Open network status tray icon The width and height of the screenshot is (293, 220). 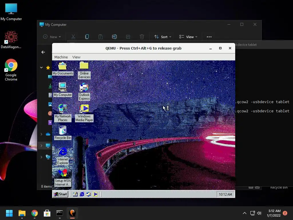pyautogui.click(x=252, y=213)
